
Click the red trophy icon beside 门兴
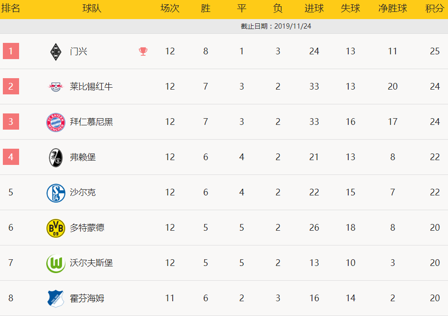pos(143,51)
